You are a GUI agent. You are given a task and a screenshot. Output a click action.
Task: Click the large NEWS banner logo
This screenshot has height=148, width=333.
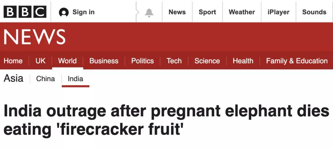pos(35,37)
